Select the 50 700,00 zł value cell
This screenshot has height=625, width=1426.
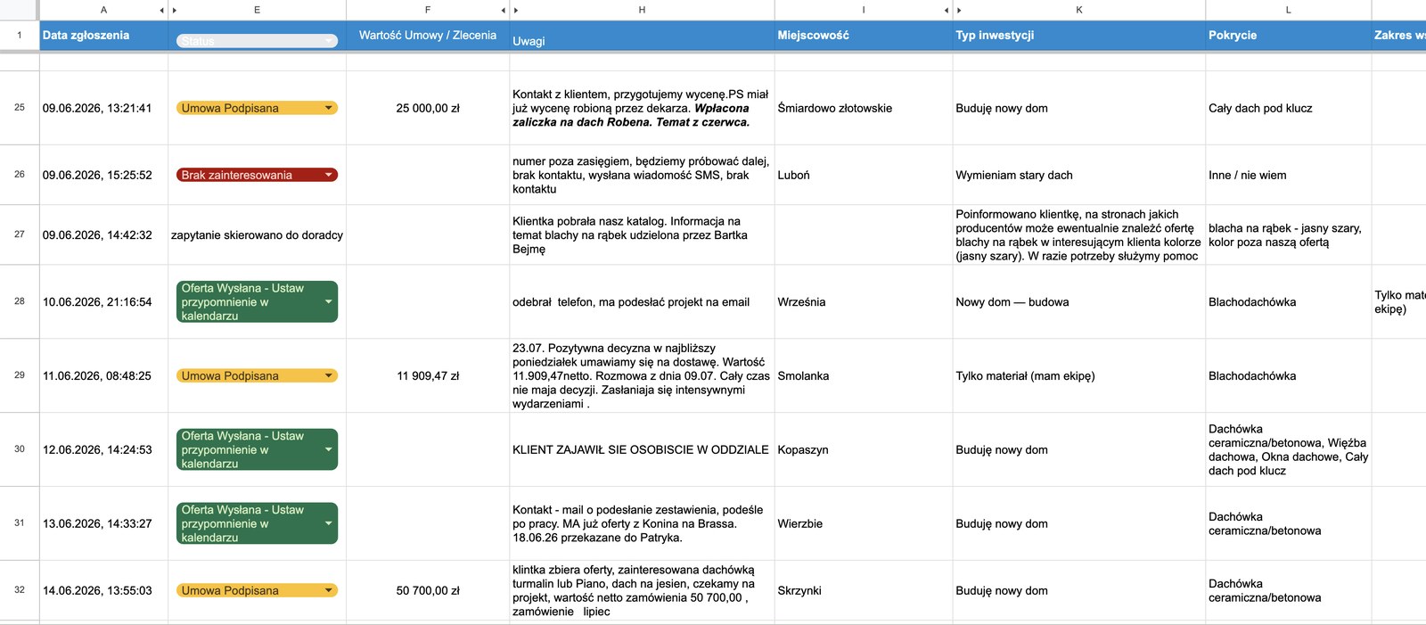coord(428,590)
